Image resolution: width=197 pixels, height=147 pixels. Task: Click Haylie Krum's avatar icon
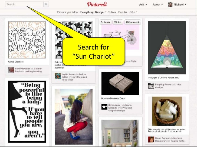(x=58, y=76)
